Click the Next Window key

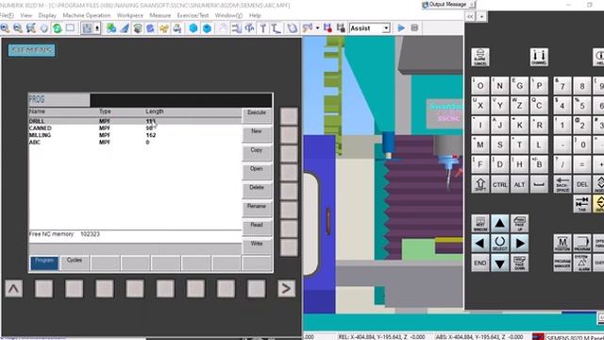click(480, 223)
